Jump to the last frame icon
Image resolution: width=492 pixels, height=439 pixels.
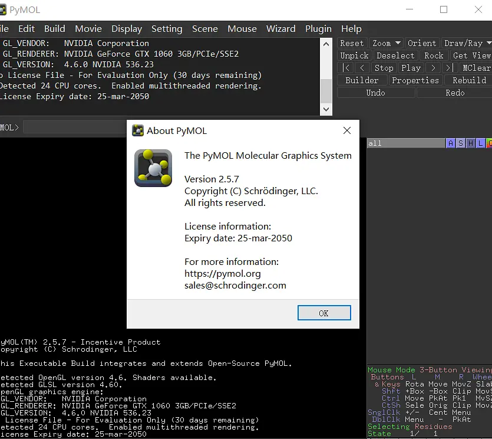click(450, 68)
